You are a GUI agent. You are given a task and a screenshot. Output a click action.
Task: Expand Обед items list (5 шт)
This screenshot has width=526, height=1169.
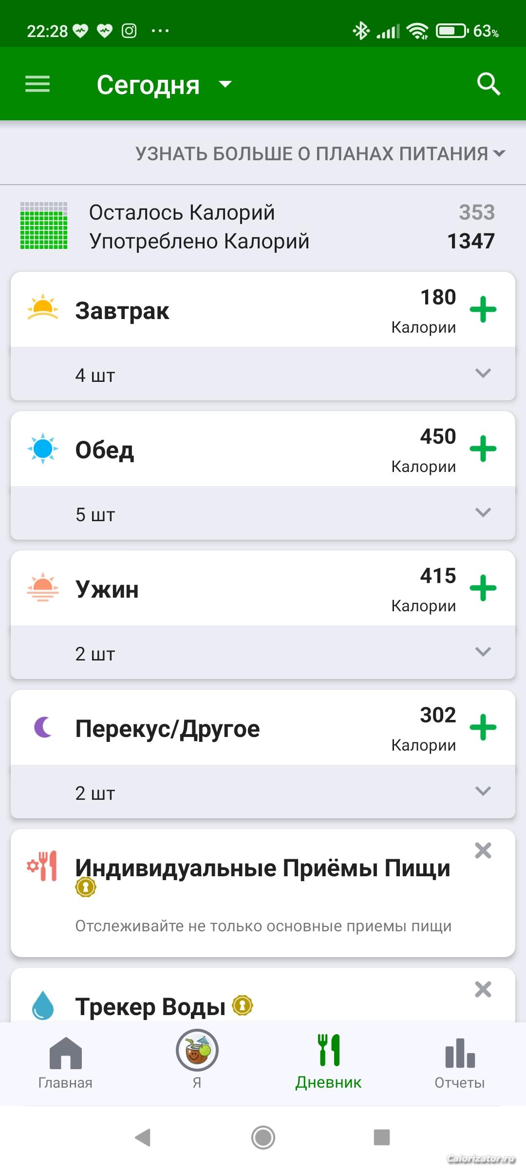(x=483, y=513)
